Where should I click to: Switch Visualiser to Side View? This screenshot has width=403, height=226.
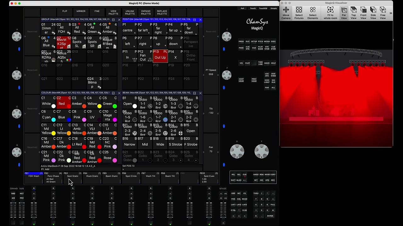pos(373,13)
